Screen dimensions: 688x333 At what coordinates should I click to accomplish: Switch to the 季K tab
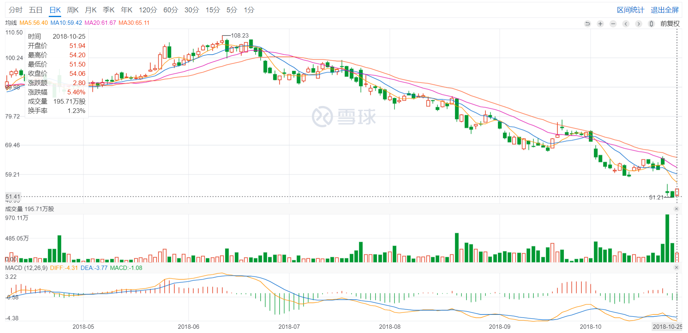(108, 10)
